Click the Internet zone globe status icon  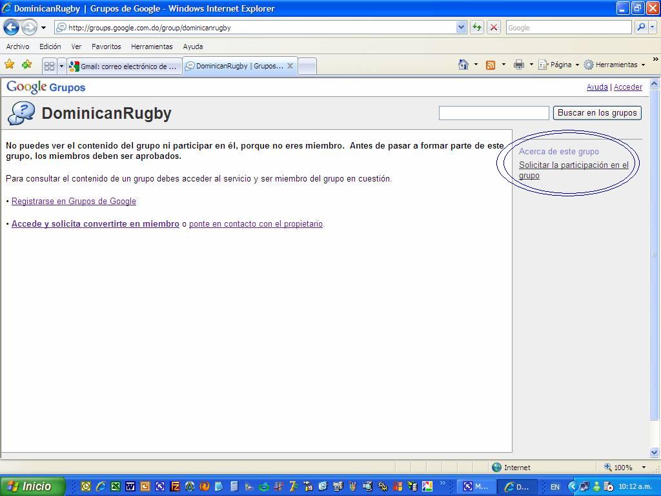click(x=497, y=467)
